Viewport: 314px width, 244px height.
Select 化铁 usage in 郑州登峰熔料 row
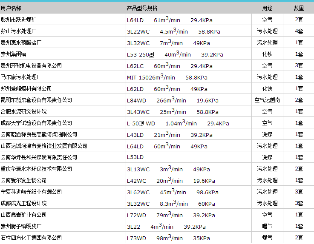click(x=267, y=88)
